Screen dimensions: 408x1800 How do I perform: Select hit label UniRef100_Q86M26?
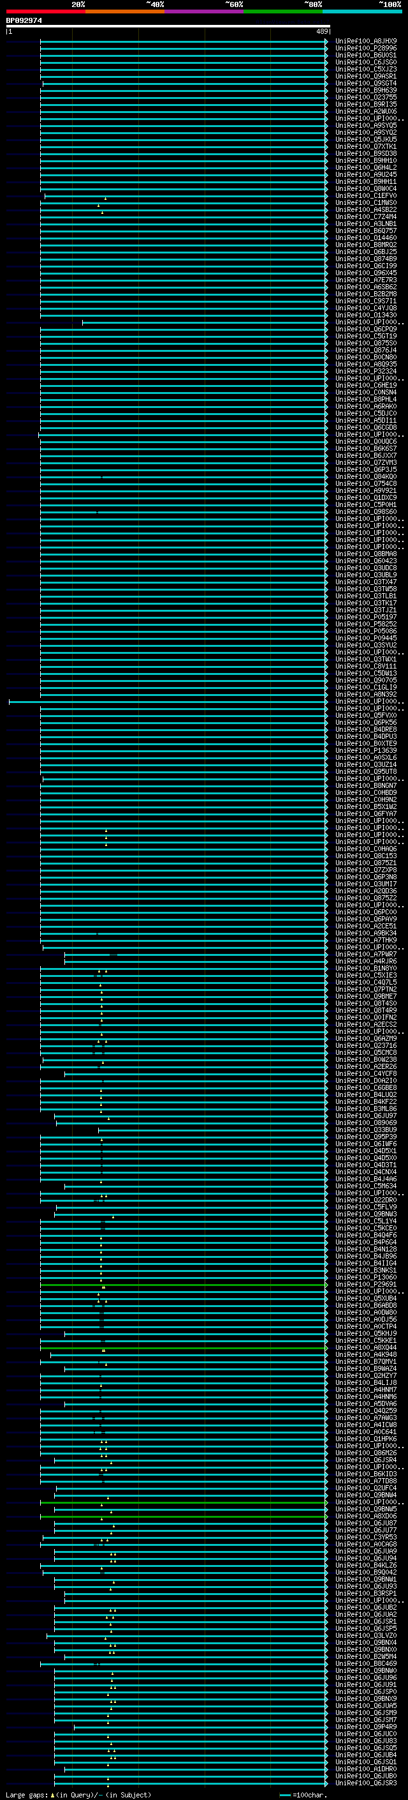[366, 1453]
